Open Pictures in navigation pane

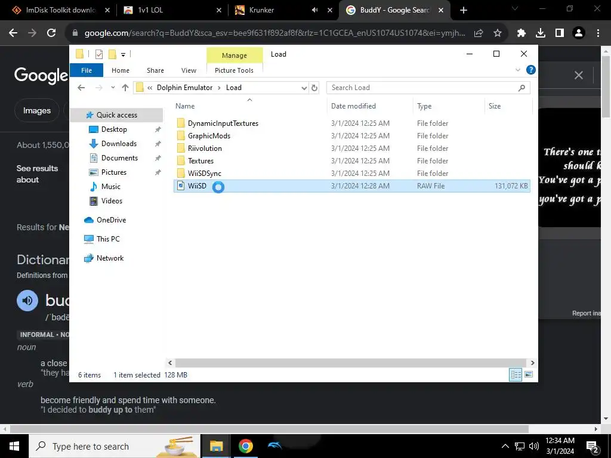point(114,172)
